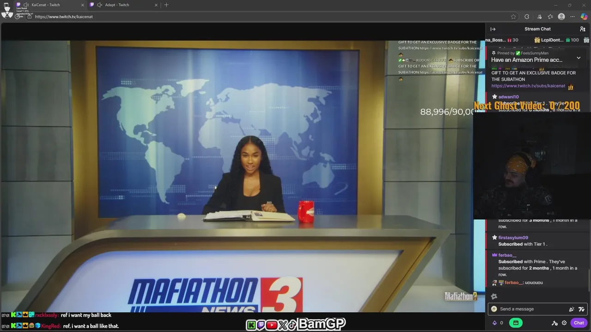The width and height of the screenshot is (591, 332).
Task: Open the moderation gavel tools icon
Action: point(555,323)
